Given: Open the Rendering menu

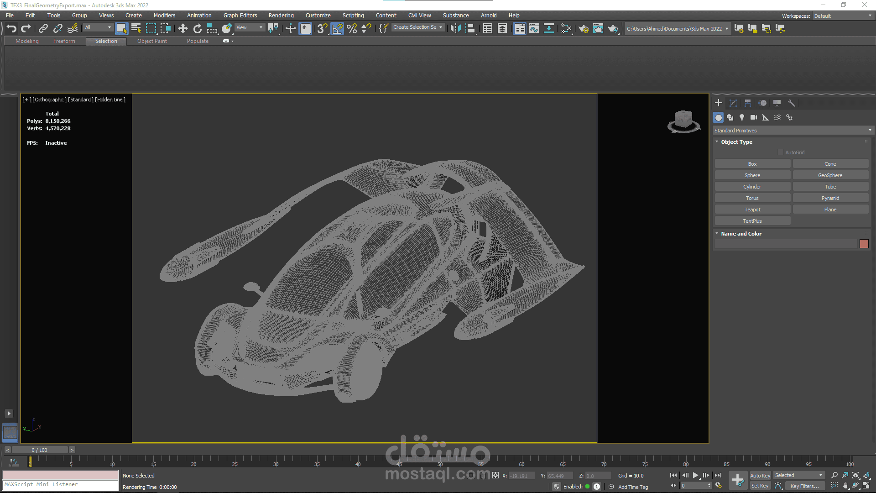Looking at the screenshot, I should 281,16.
